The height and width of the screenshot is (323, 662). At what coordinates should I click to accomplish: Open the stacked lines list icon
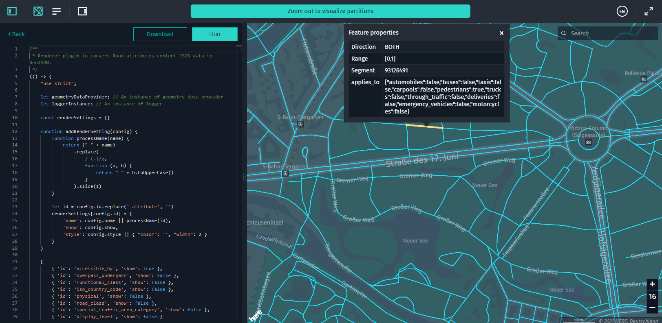click(57, 11)
